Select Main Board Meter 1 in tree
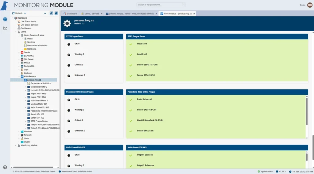The height and width of the screenshot is (174, 314). click(x=39, y=100)
